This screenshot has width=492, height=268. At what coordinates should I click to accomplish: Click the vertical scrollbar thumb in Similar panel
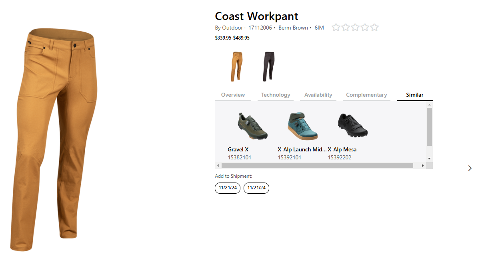tap(430, 127)
